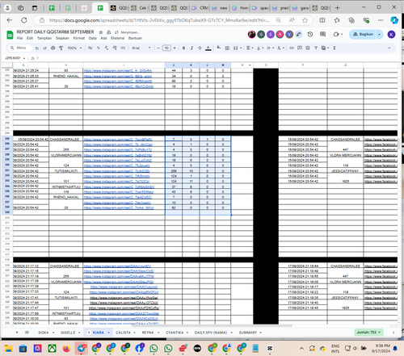Open the Google account avatar K
Viewport: 404px width, 356px height.
click(x=391, y=35)
